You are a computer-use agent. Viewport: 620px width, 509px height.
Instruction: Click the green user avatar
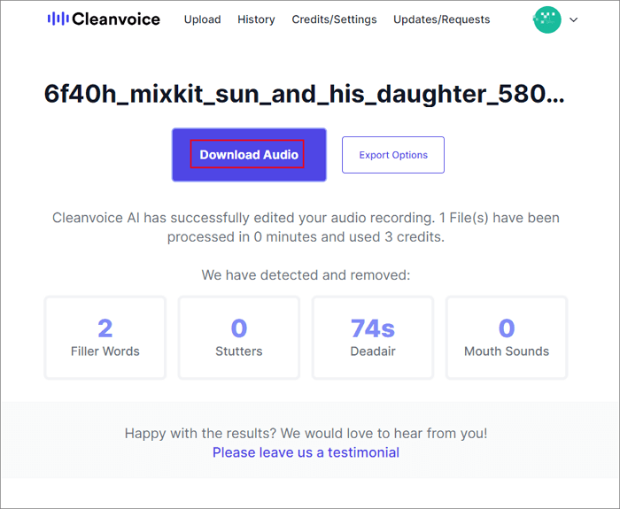click(x=546, y=19)
